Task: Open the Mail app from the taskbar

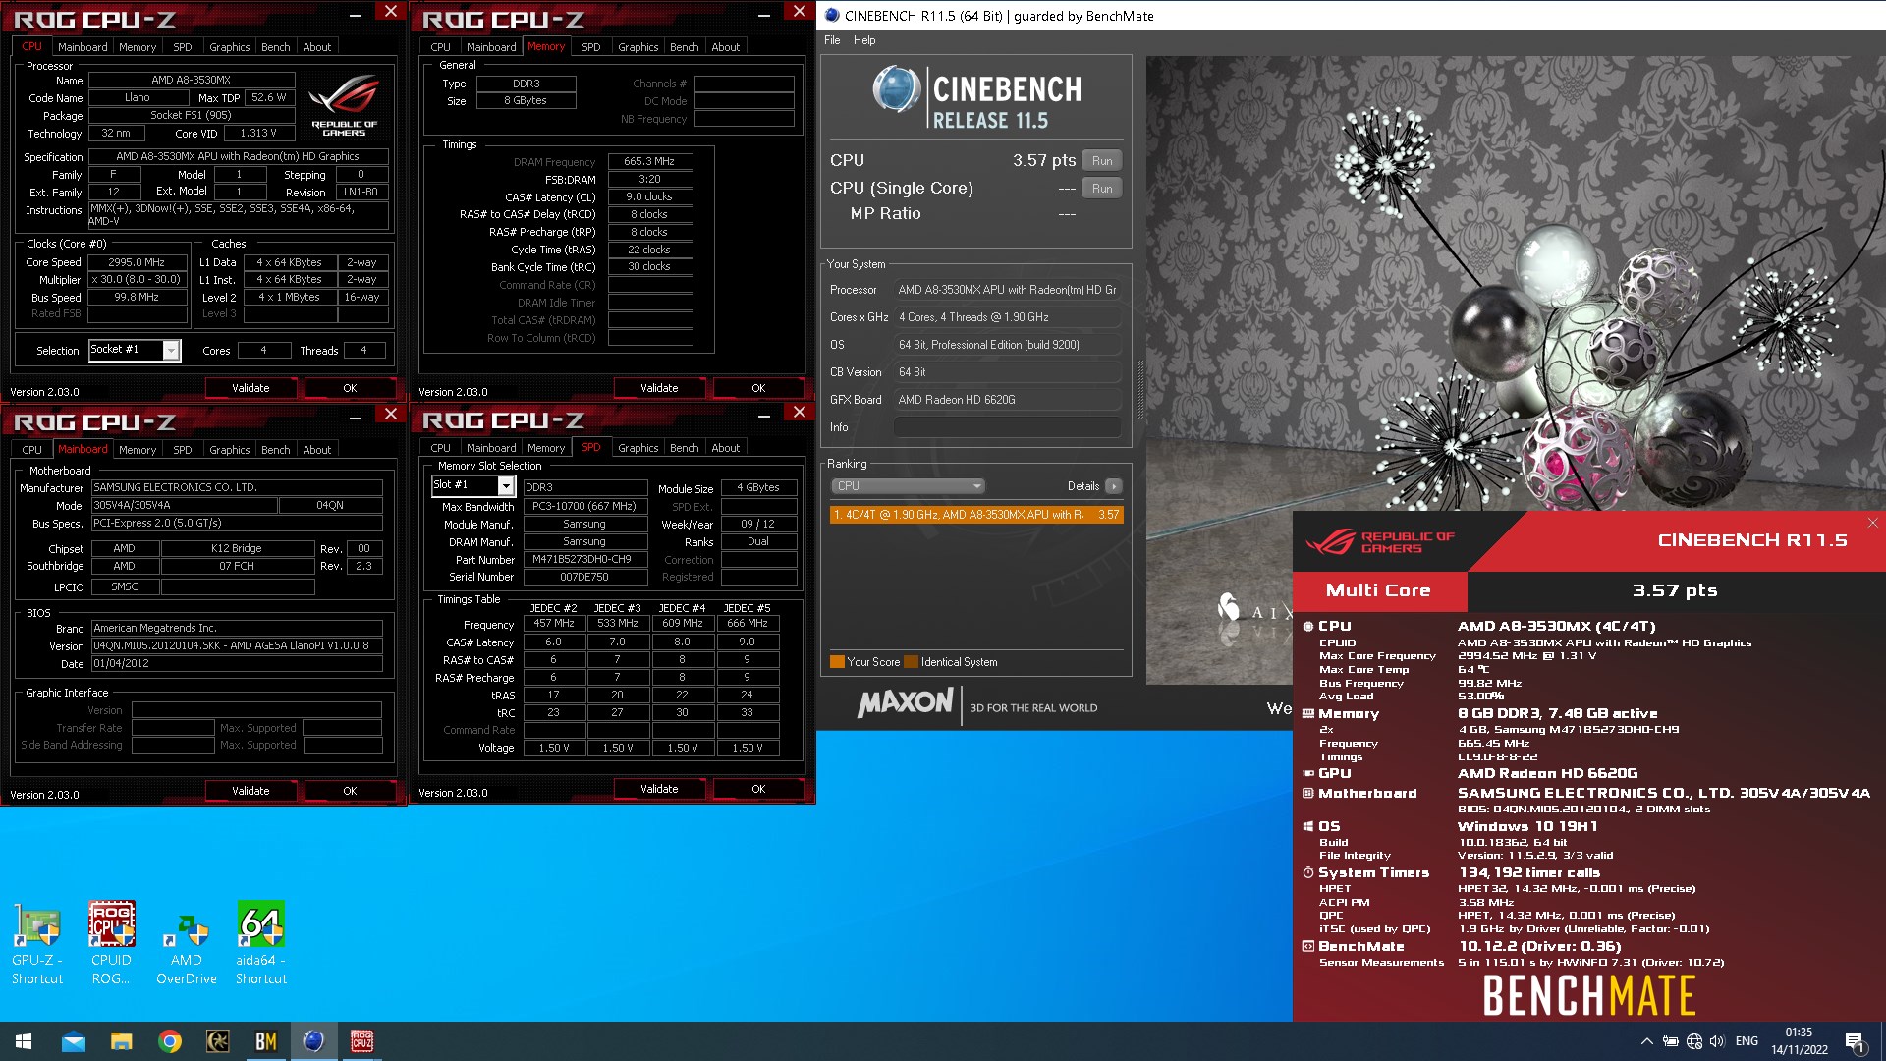Action: point(74,1041)
